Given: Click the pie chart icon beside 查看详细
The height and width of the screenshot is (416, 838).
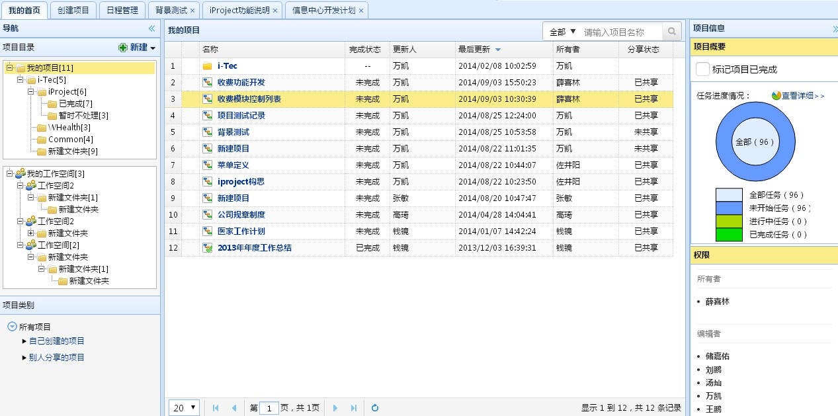Looking at the screenshot, I should click(x=776, y=95).
